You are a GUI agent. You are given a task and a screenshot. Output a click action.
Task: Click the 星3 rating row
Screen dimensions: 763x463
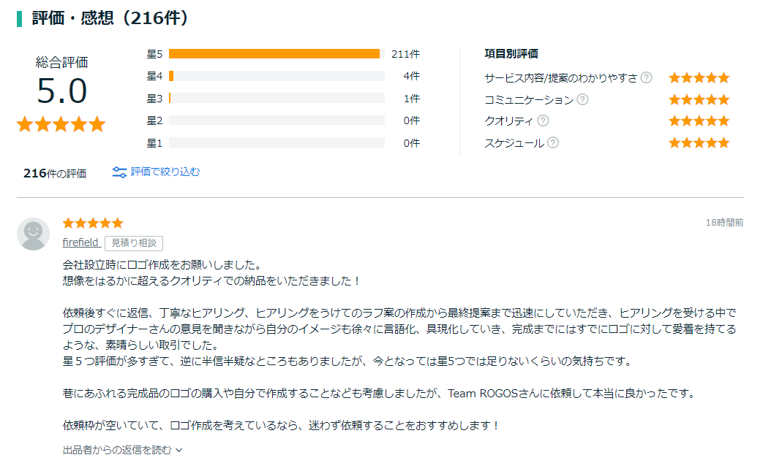[276, 99]
